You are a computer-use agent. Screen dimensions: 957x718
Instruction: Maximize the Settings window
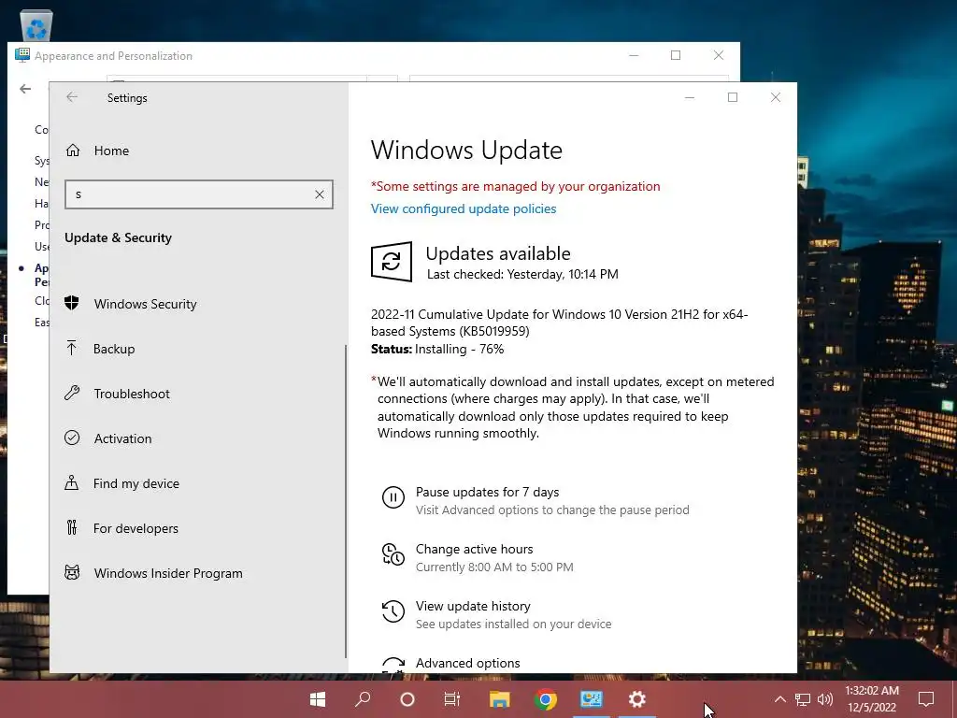tap(733, 97)
